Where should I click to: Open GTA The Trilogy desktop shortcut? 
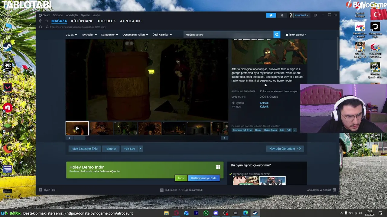point(360,50)
